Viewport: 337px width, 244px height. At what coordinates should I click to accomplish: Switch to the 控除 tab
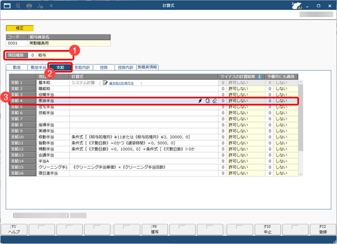pos(103,67)
